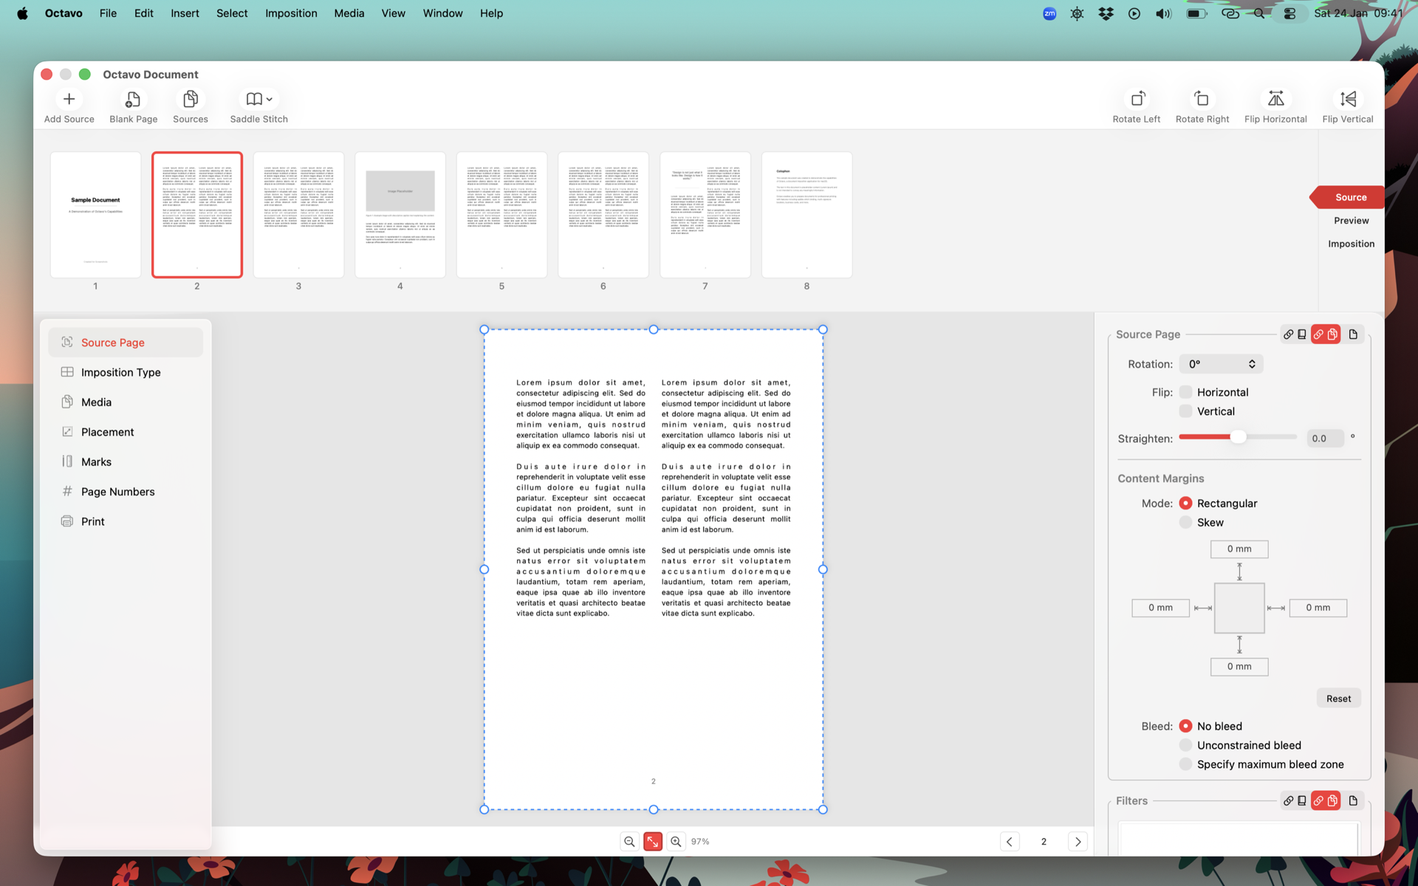The width and height of the screenshot is (1418, 886).
Task: Click the zoom out magnifier icon
Action: point(629,842)
